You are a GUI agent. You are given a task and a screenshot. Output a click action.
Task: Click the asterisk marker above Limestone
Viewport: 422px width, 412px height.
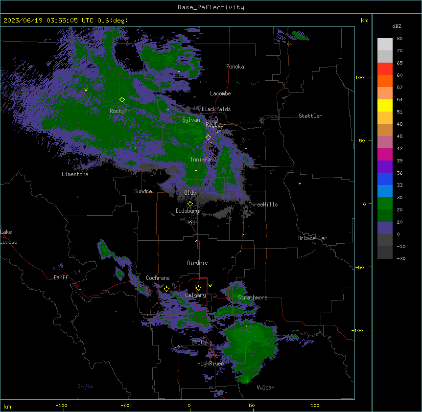pos(75,169)
